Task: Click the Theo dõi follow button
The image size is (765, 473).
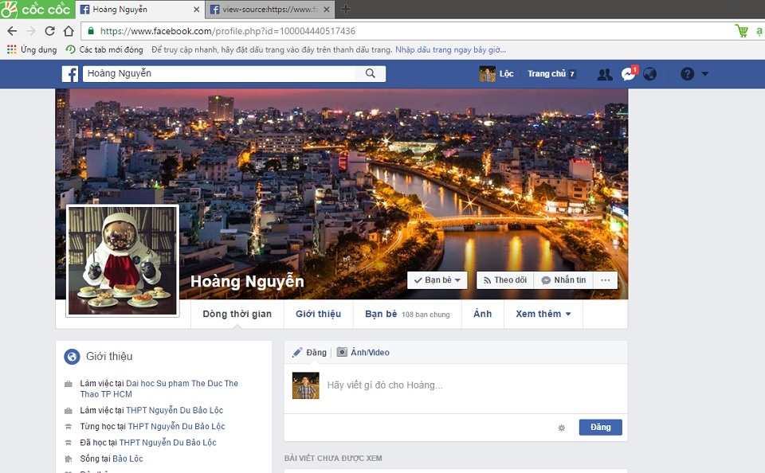Action: [505, 280]
